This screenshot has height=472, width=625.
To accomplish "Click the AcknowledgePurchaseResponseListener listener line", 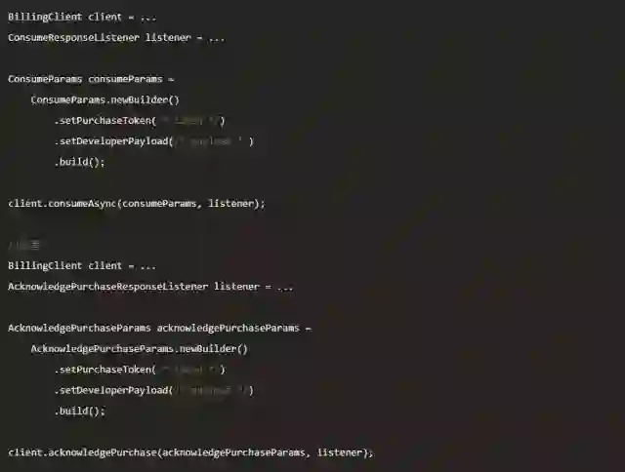I will [x=150, y=287].
